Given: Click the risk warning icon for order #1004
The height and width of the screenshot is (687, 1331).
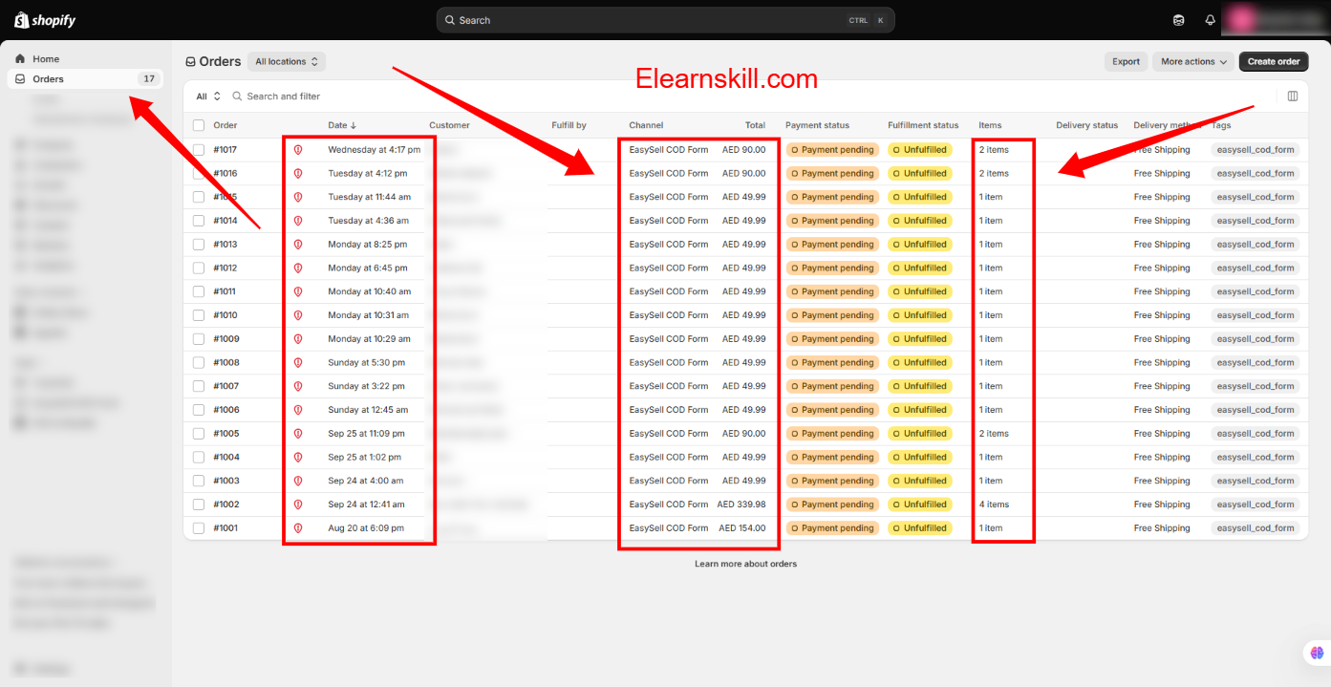Looking at the screenshot, I should 298,458.
